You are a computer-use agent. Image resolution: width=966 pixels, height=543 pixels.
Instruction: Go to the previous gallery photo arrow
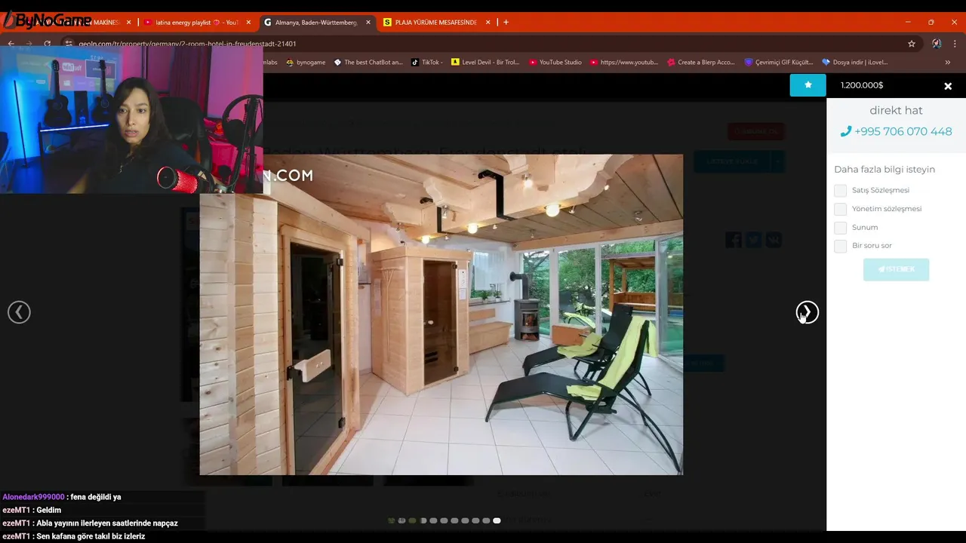(19, 312)
